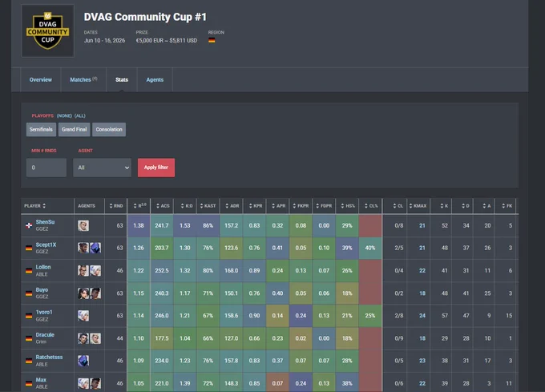Sort table by ADR column
This screenshot has height=392, width=545.
point(232,206)
